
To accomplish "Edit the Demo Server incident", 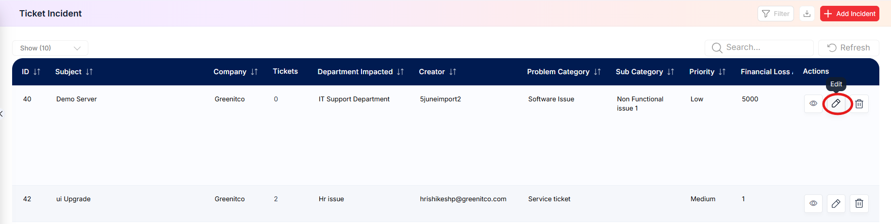I will point(836,104).
